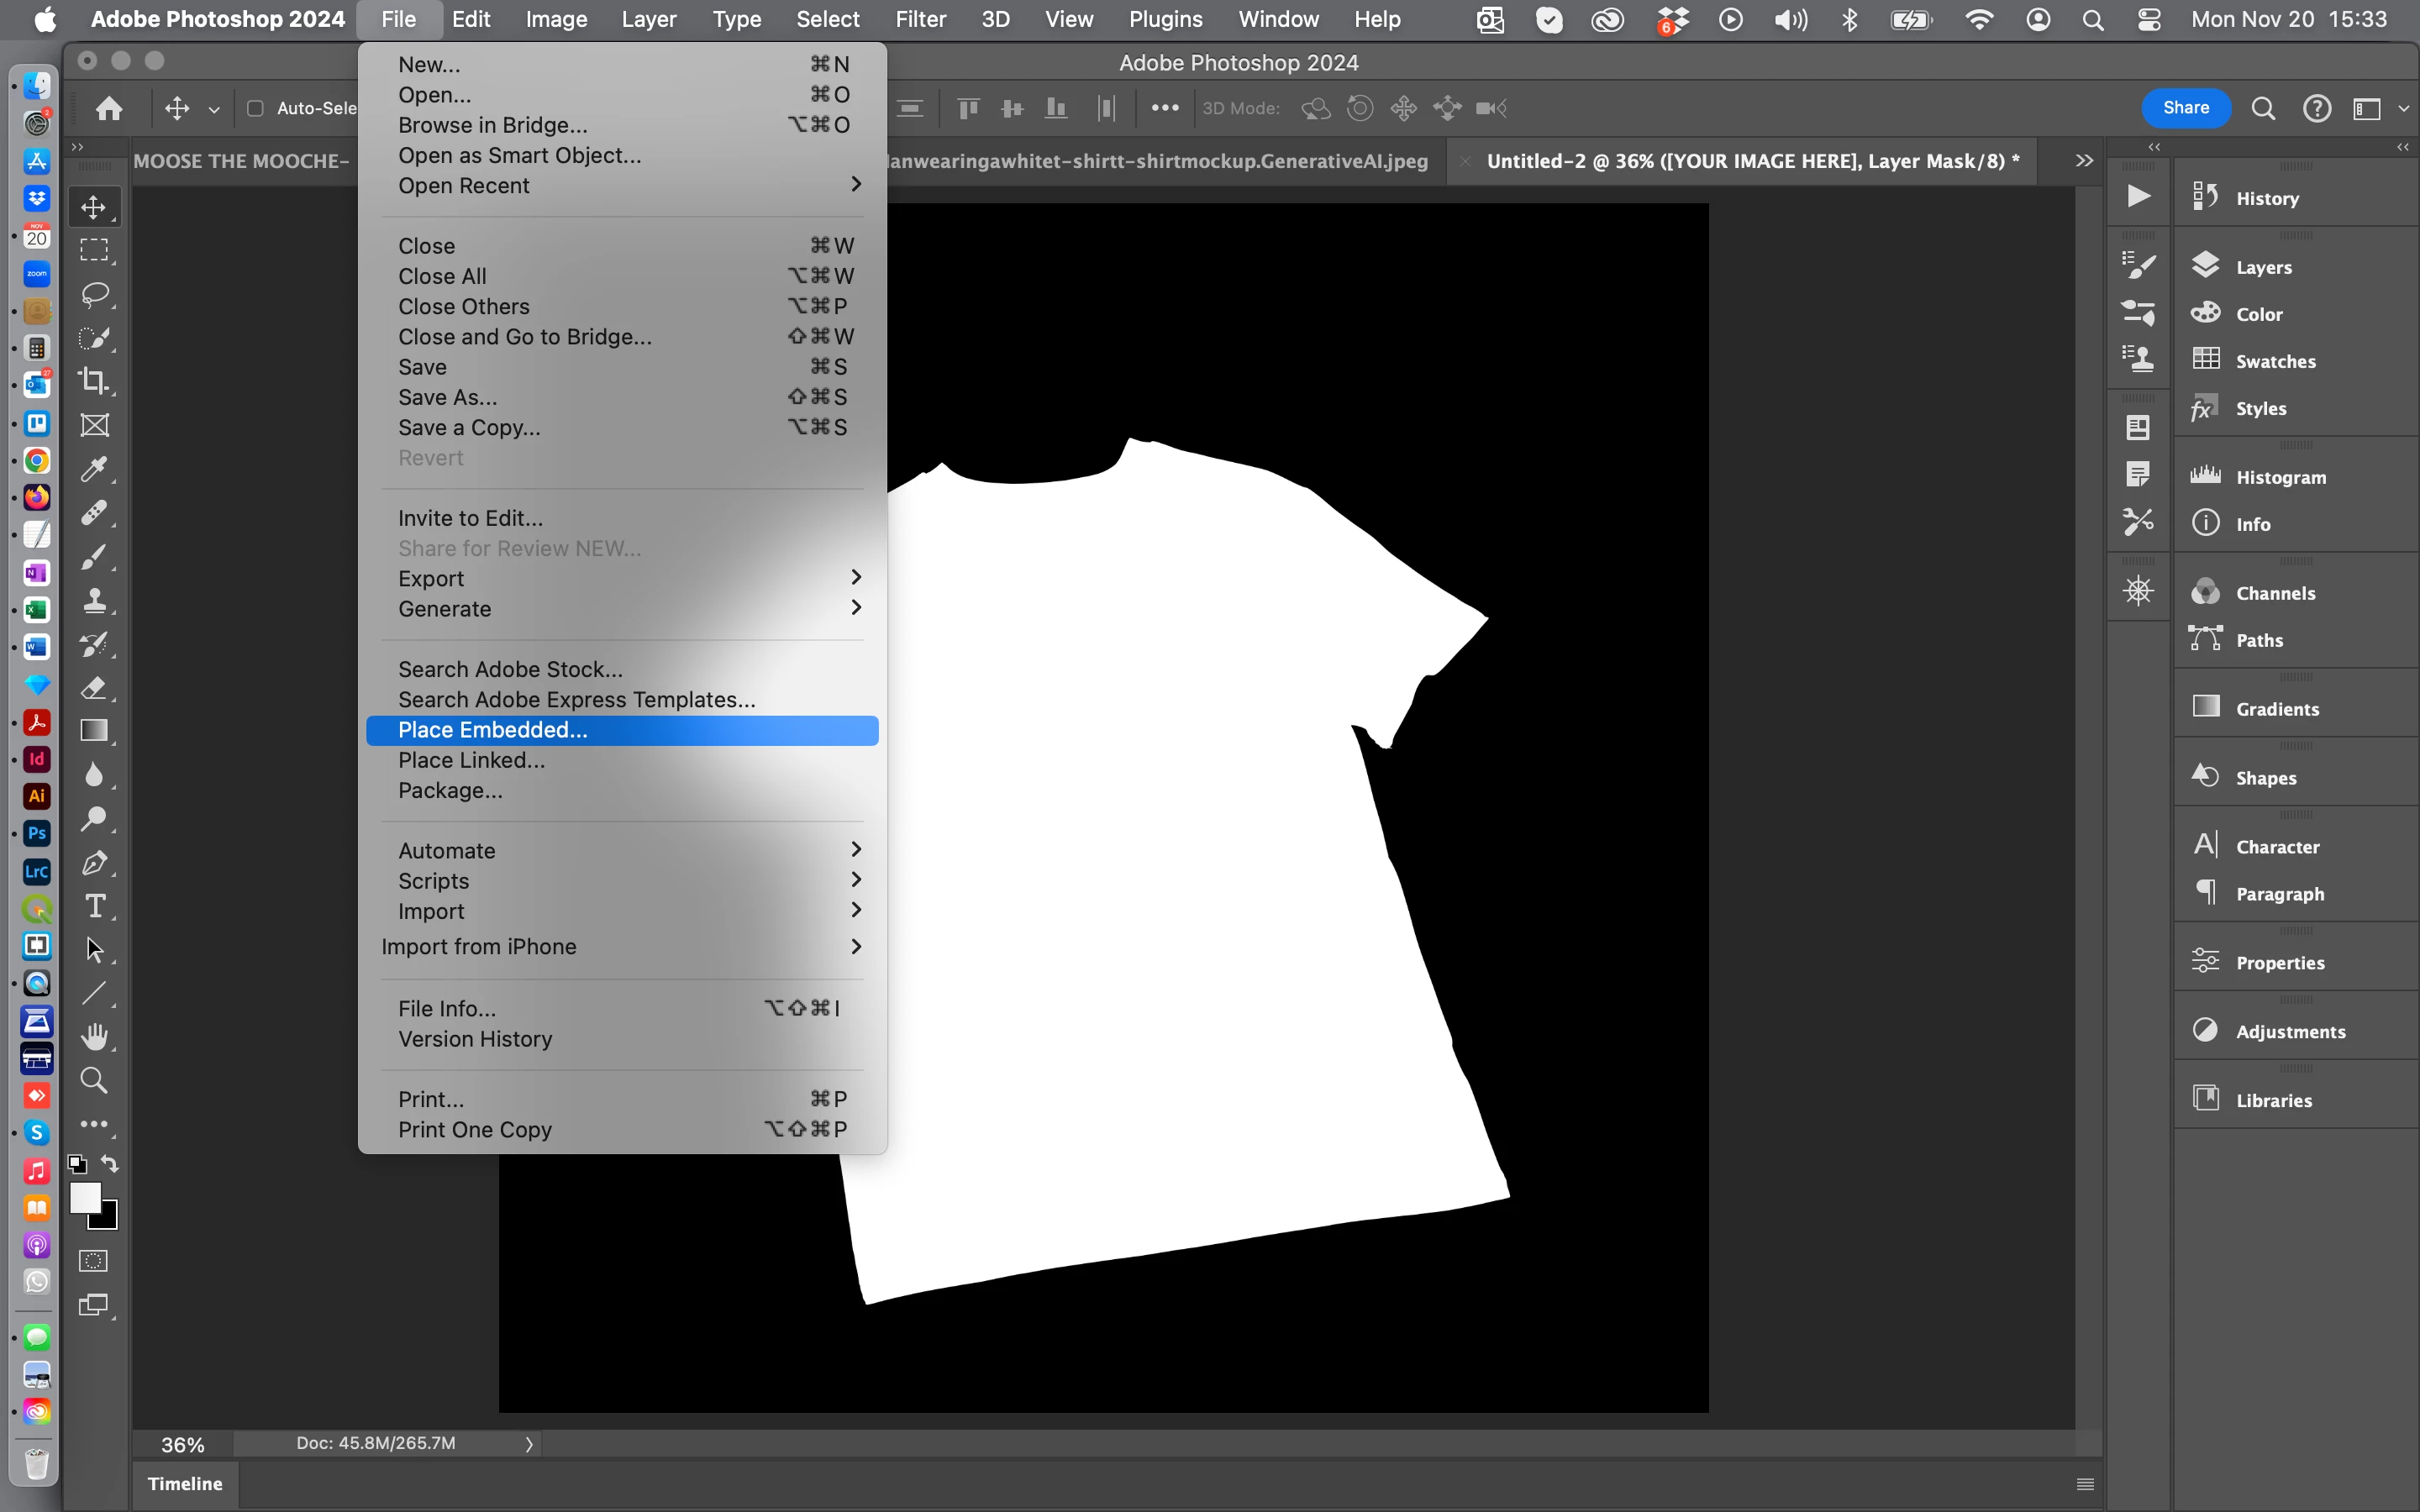Click the foreground color swatch

[x=85, y=1197]
